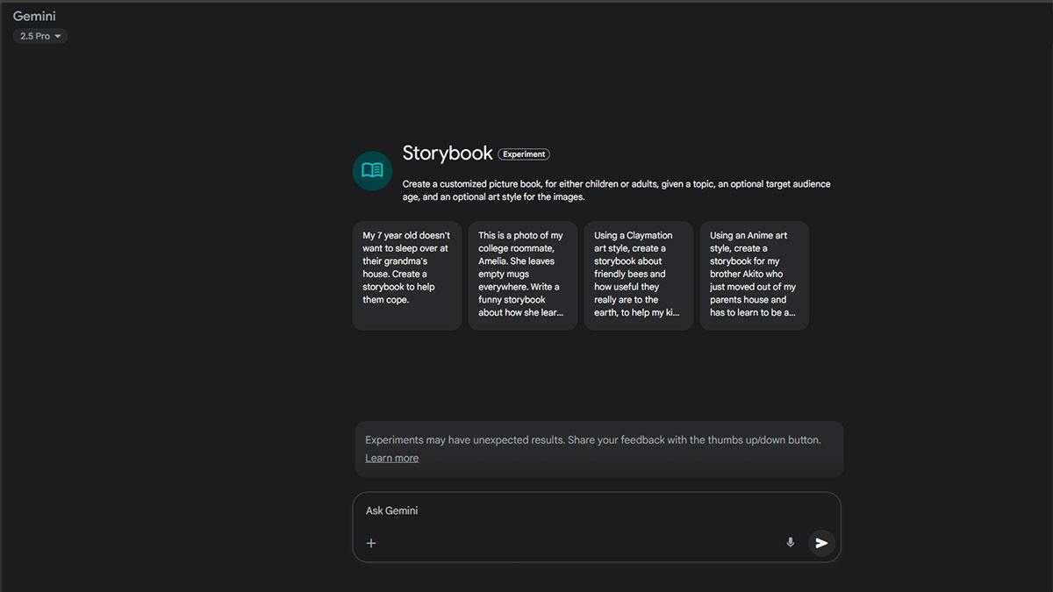The height and width of the screenshot is (592, 1053).
Task: Click the plus add-files icon
Action: (371, 543)
